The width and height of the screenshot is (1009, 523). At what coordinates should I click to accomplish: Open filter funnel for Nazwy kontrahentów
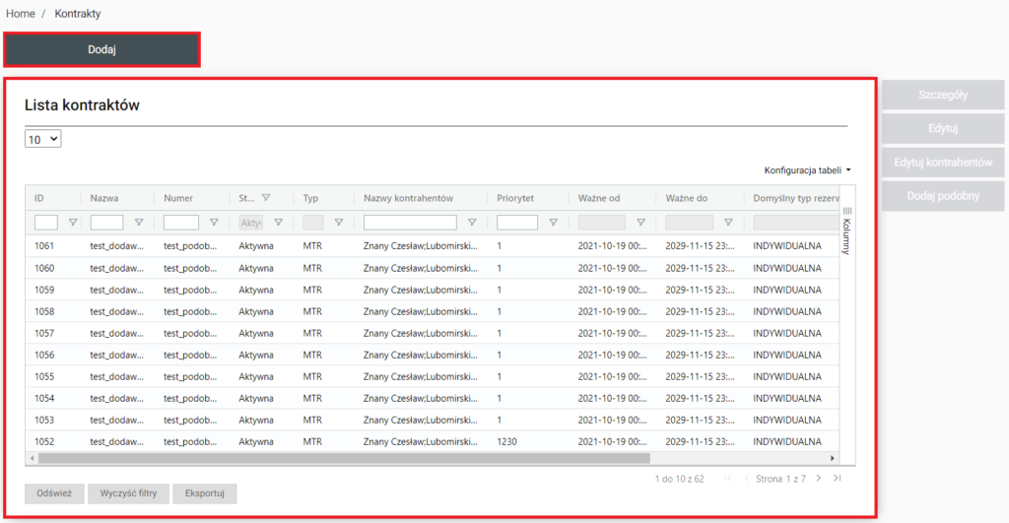pyautogui.click(x=472, y=223)
